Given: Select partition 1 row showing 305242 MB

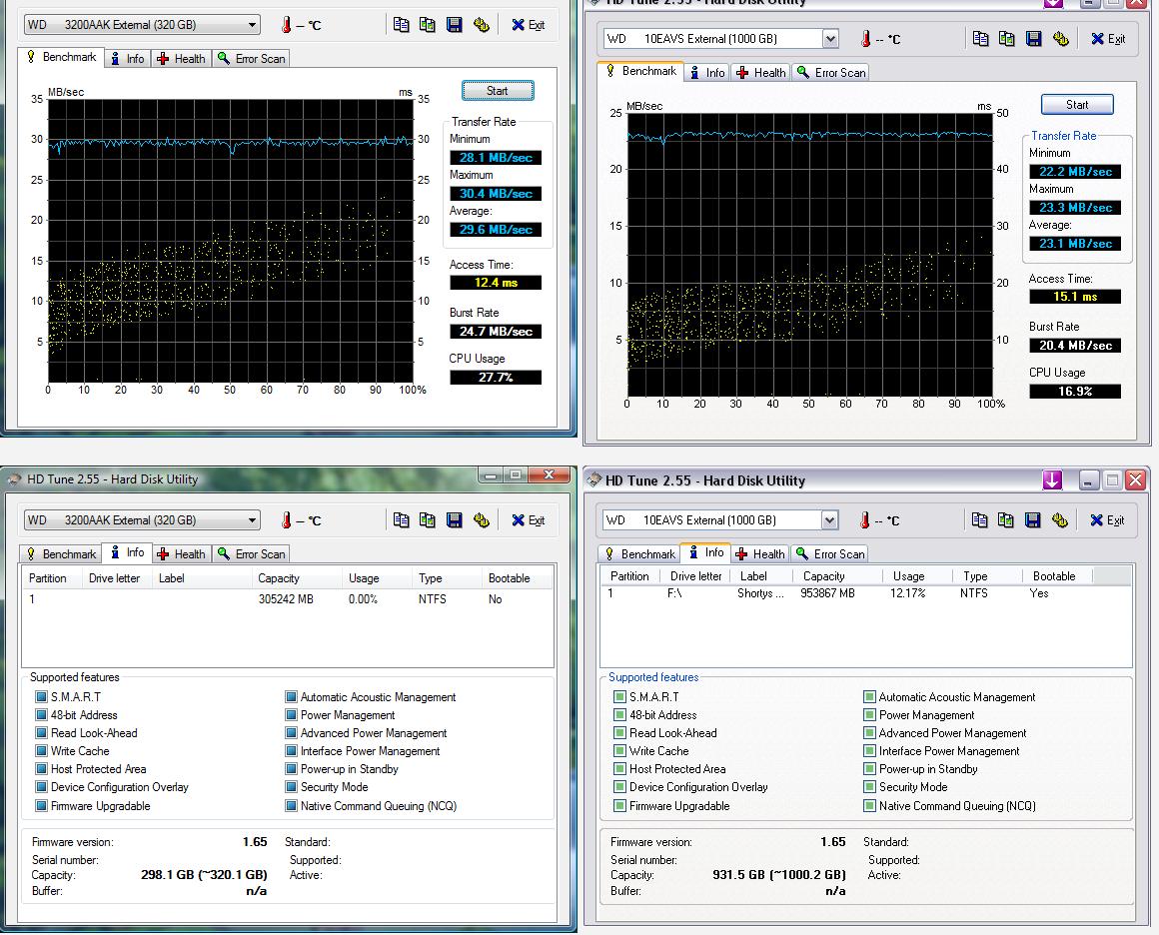Looking at the screenshot, I should [x=288, y=599].
